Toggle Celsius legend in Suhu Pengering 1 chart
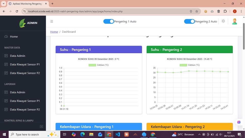 point(99,65)
